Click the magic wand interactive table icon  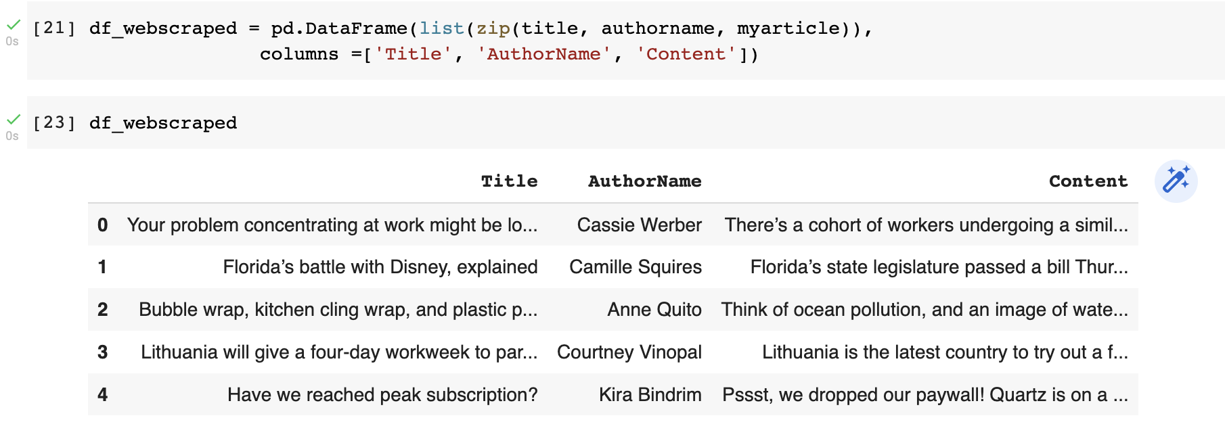click(1176, 181)
